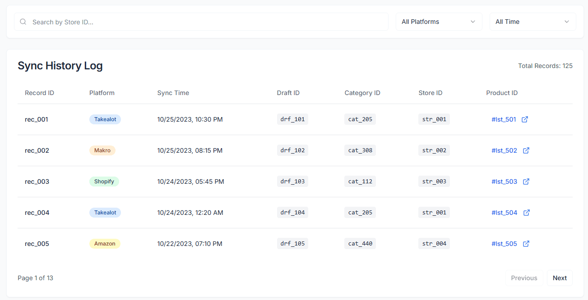Click the Next pagination button
The image size is (588, 300).
pyautogui.click(x=560, y=278)
